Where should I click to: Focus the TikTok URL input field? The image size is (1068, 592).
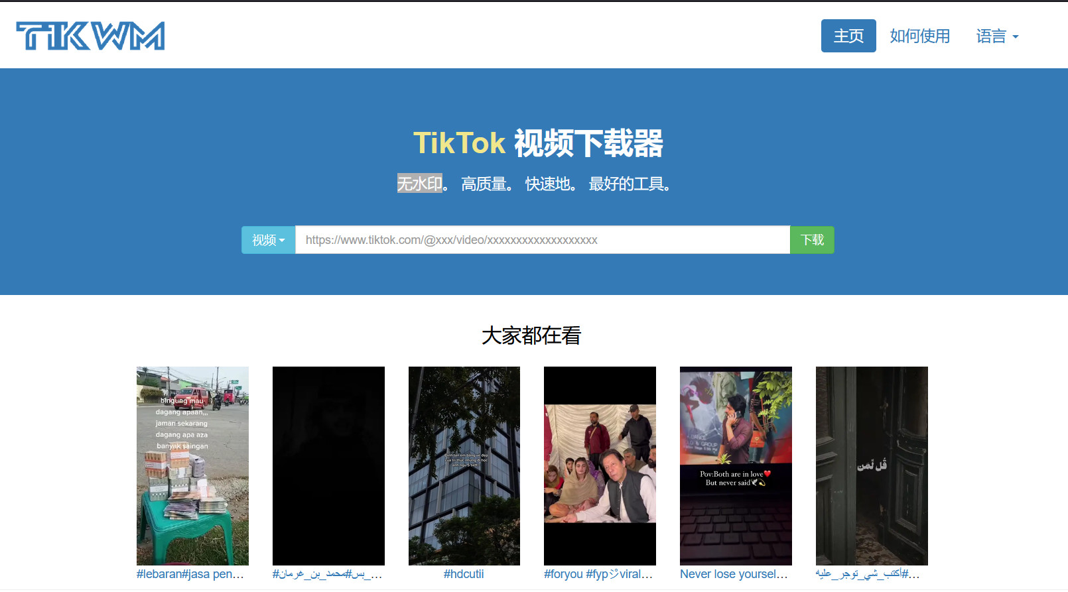pos(542,240)
